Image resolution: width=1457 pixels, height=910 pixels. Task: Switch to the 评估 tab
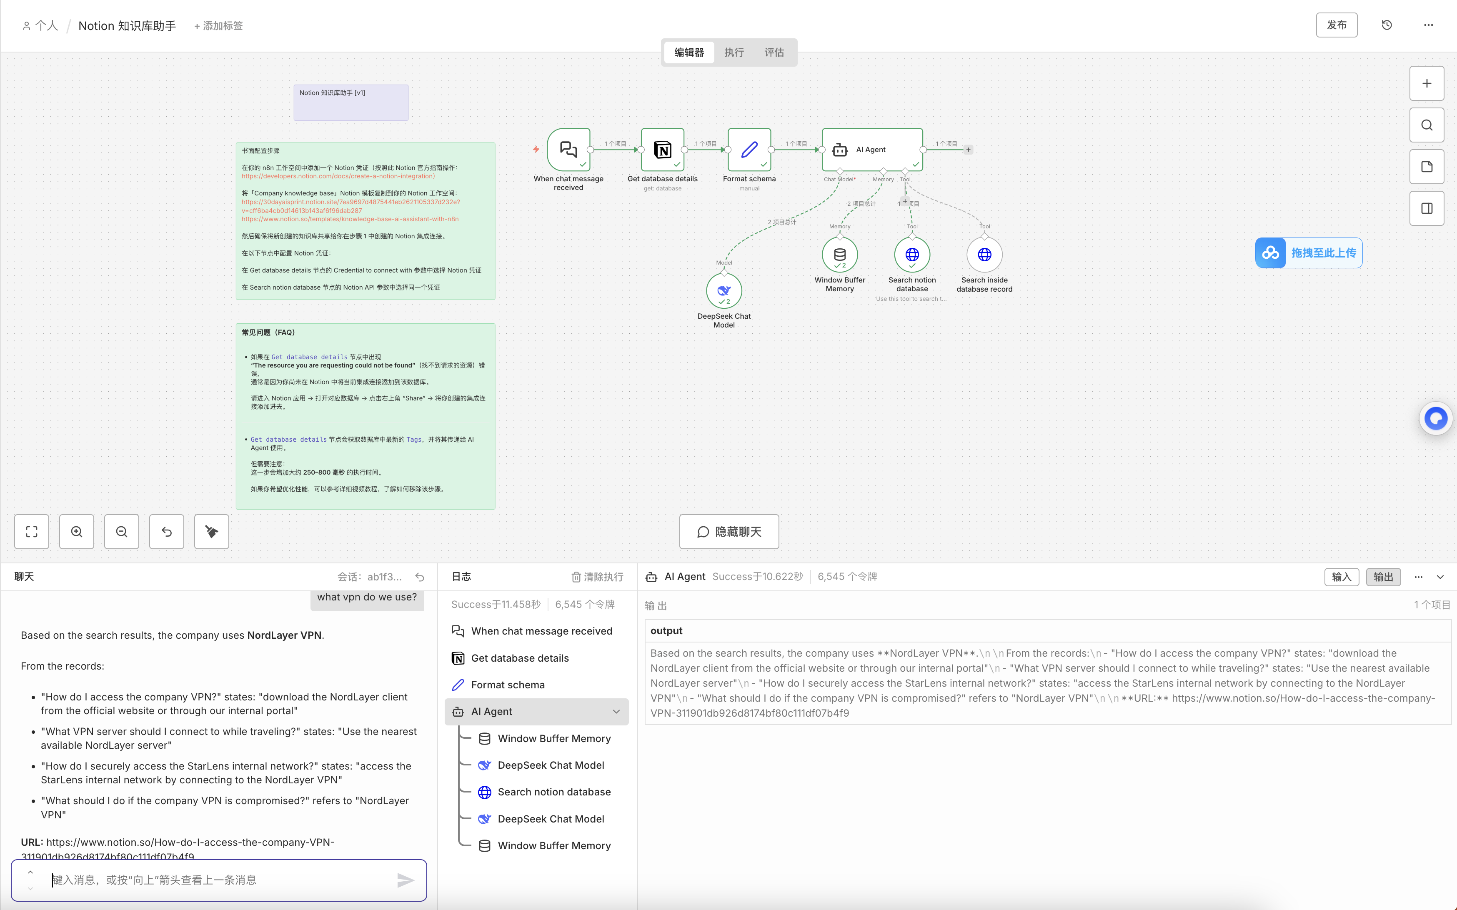pos(774,52)
